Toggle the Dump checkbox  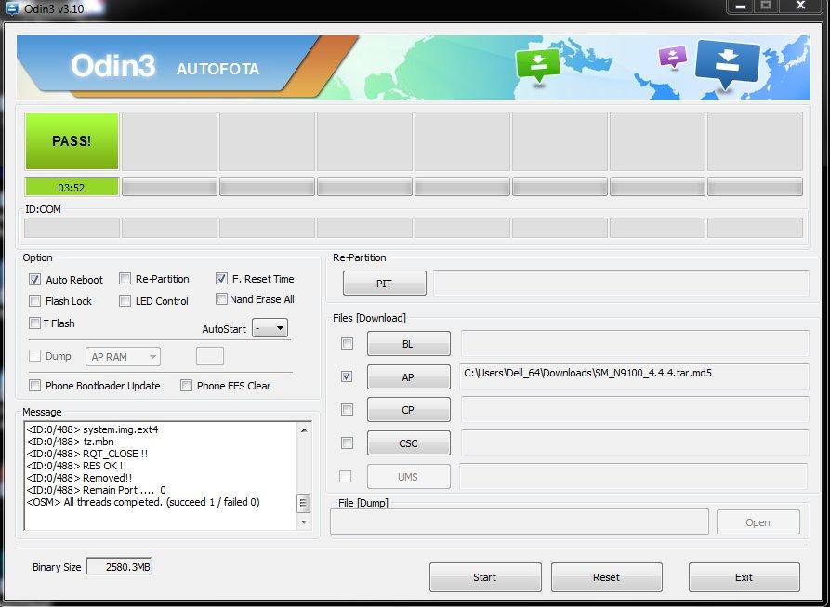pyautogui.click(x=35, y=356)
